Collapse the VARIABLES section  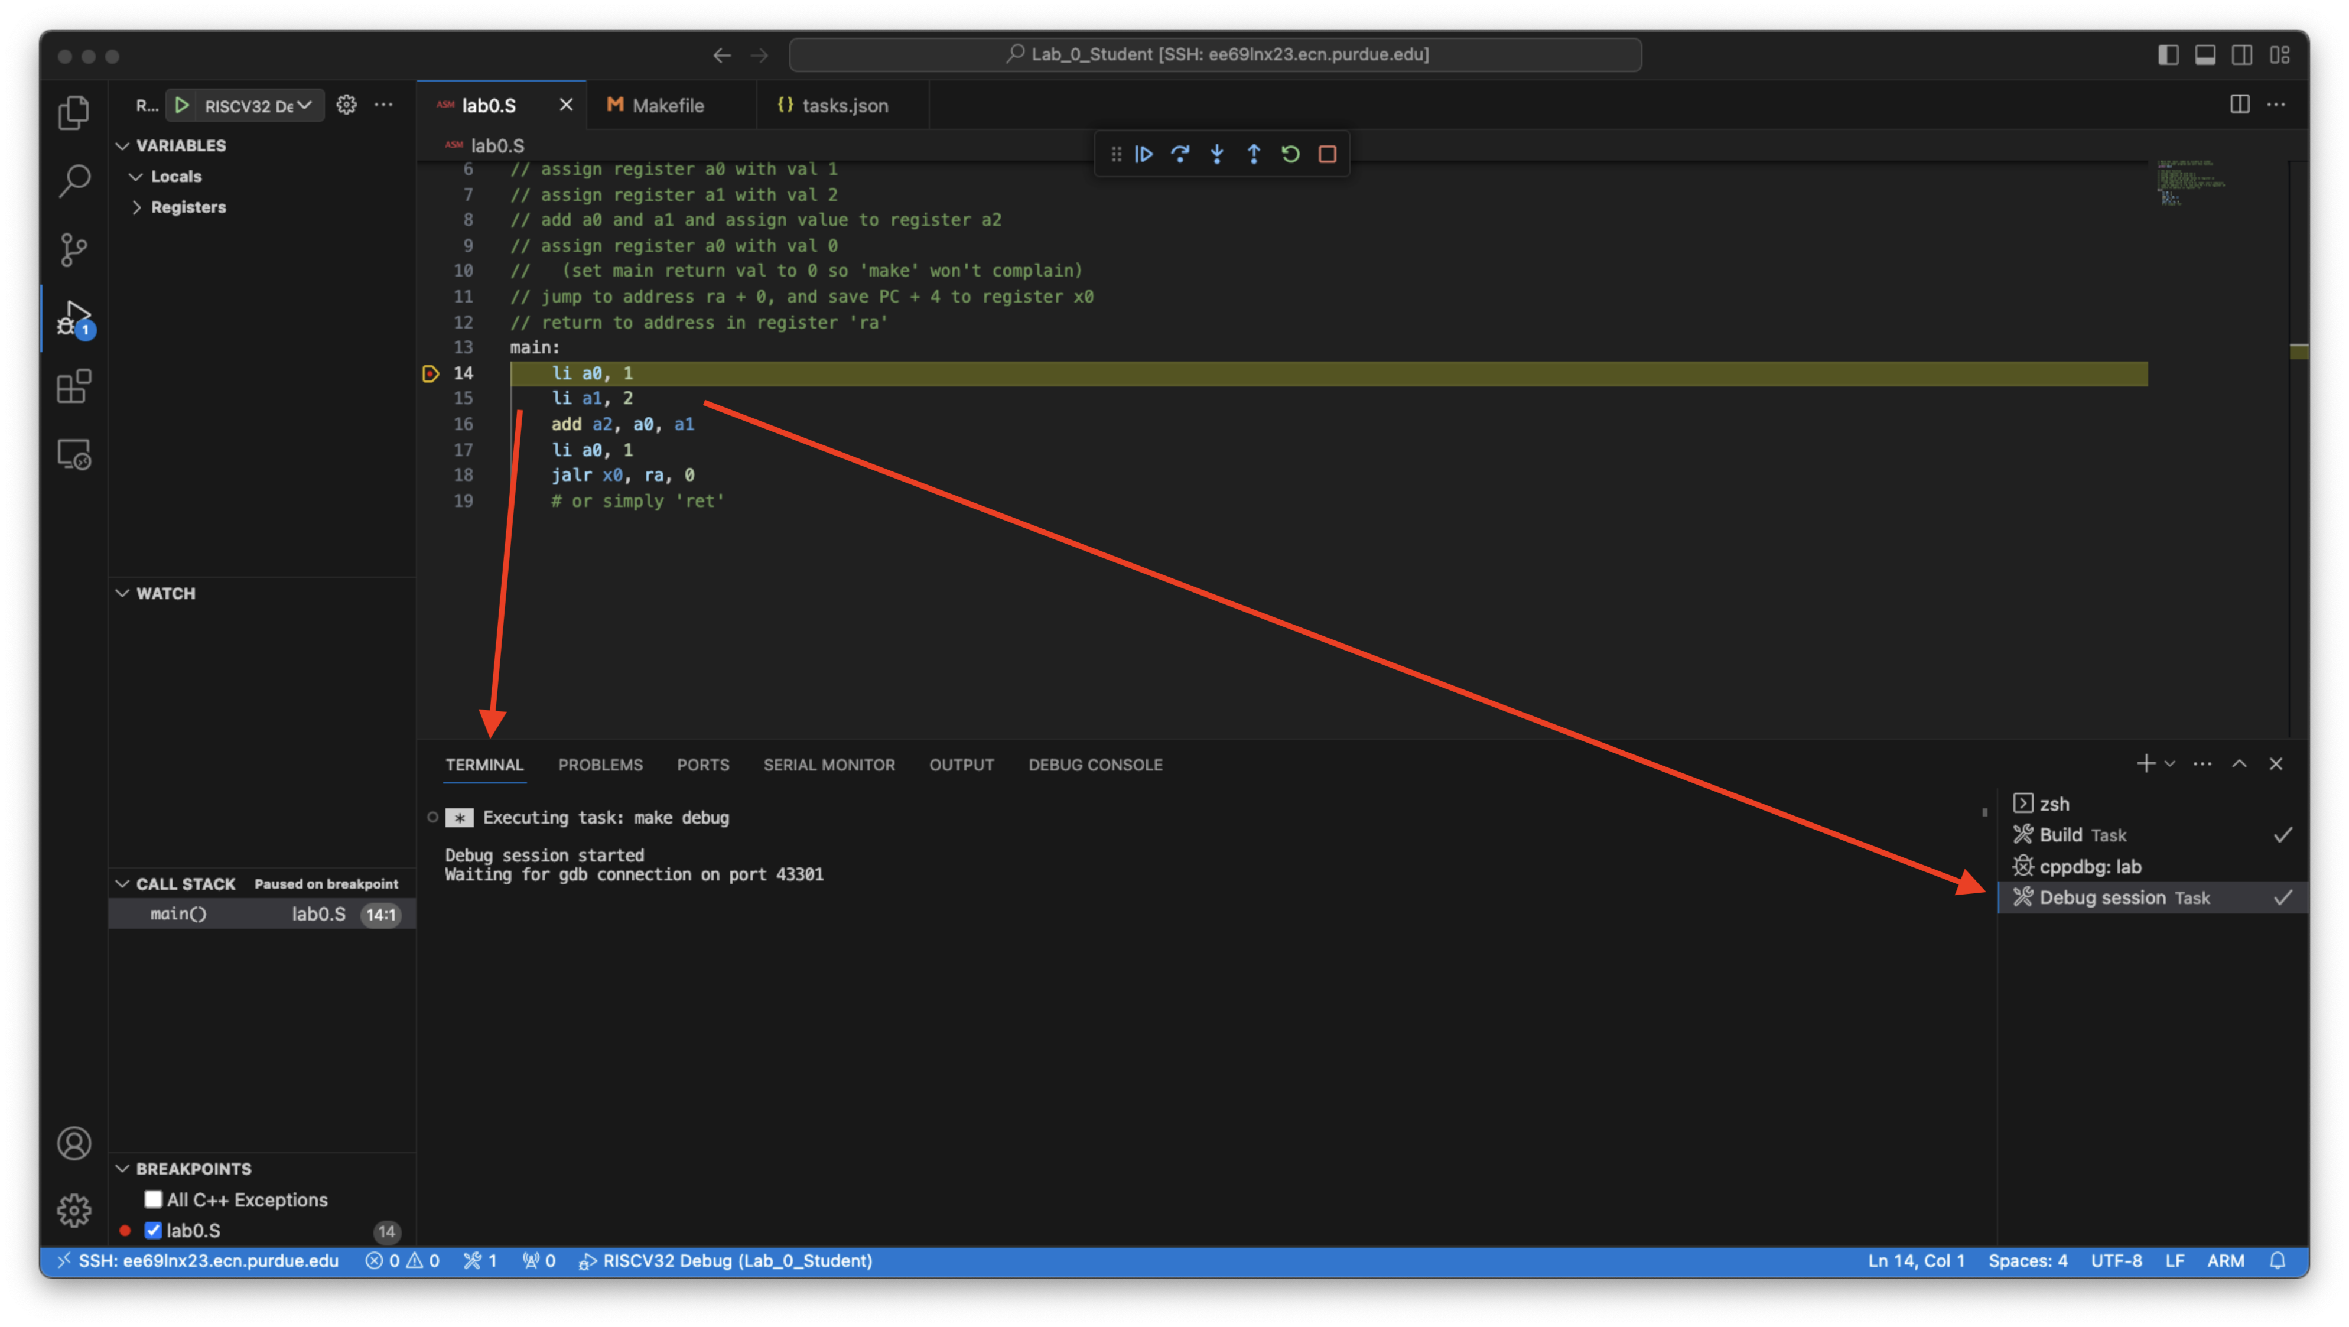pos(122,145)
